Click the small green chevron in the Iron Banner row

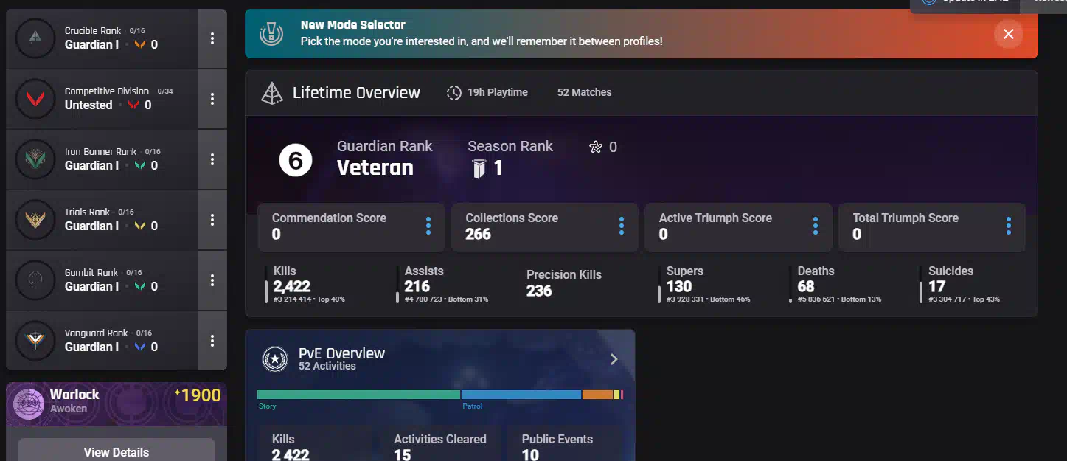tap(140, 165)
